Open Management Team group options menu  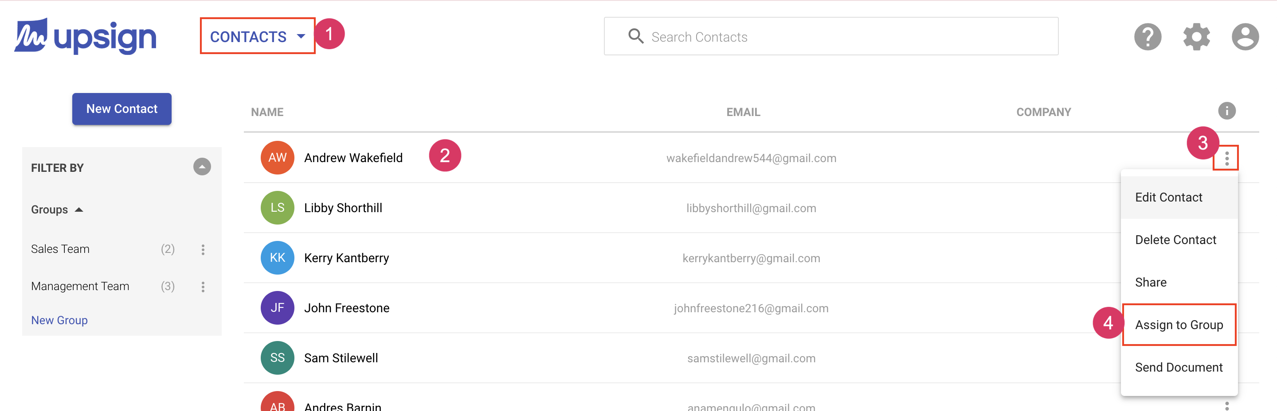tap(203, 287)
